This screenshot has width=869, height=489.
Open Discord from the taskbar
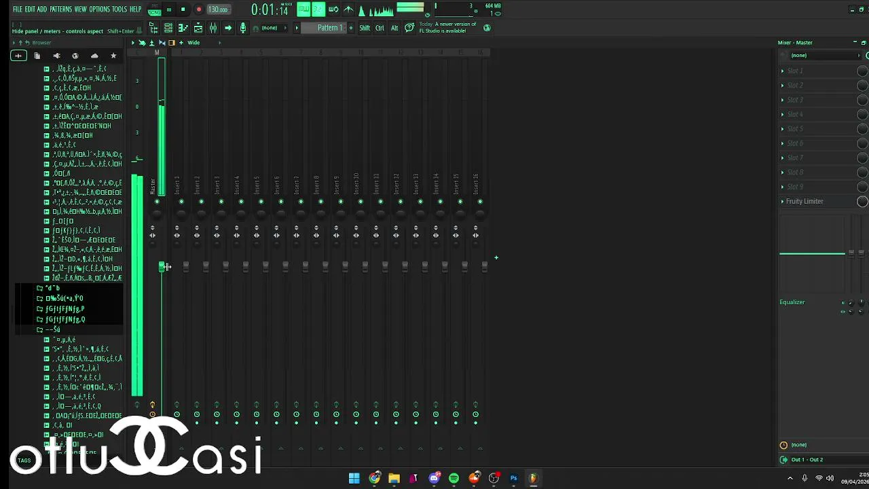pyautogui.click(x=434, y=478)
